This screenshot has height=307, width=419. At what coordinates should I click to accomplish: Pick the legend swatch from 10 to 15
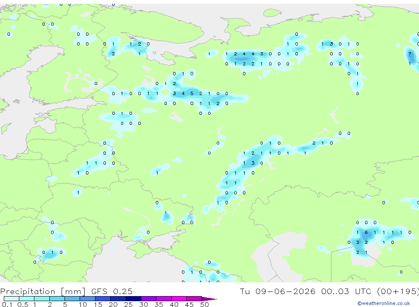coord(88,299)
